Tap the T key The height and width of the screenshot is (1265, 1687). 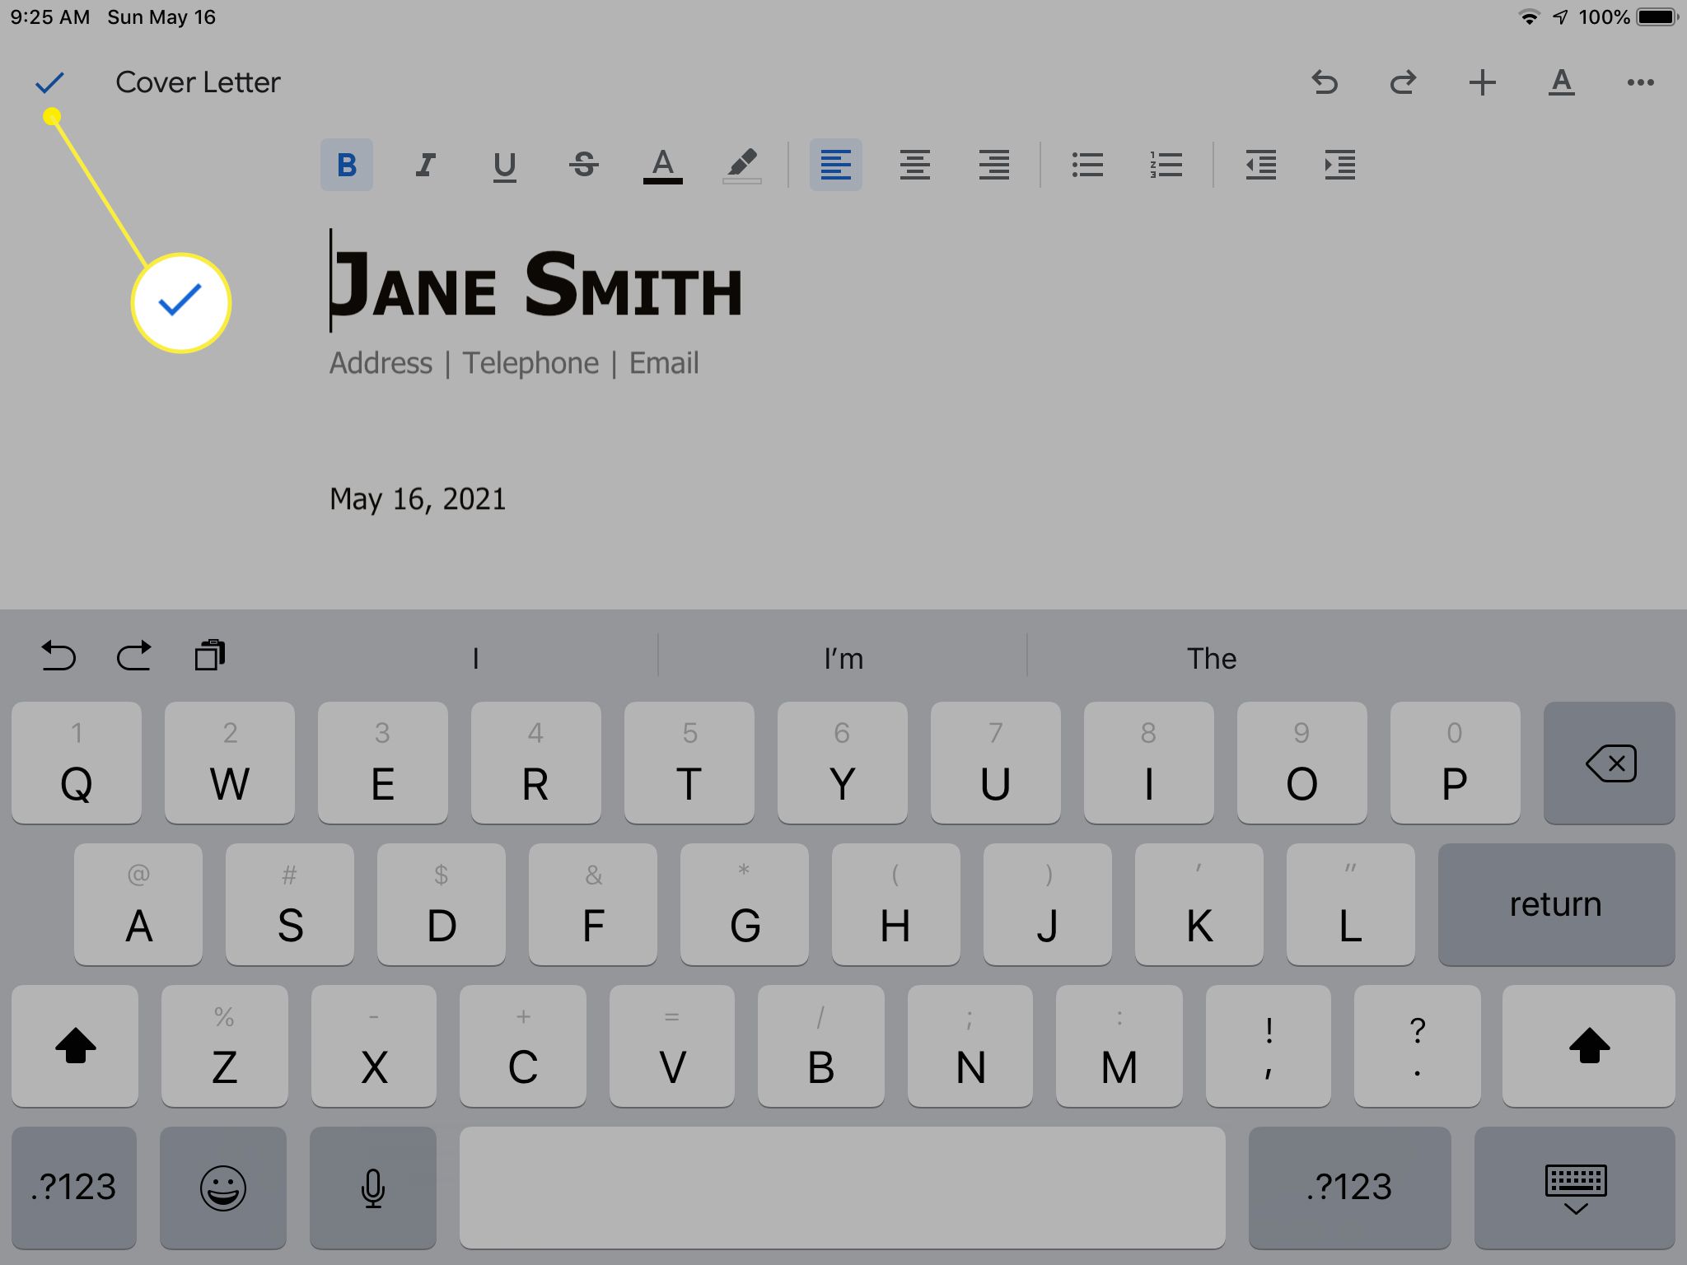pyautogui.click(x=689, y=763)
